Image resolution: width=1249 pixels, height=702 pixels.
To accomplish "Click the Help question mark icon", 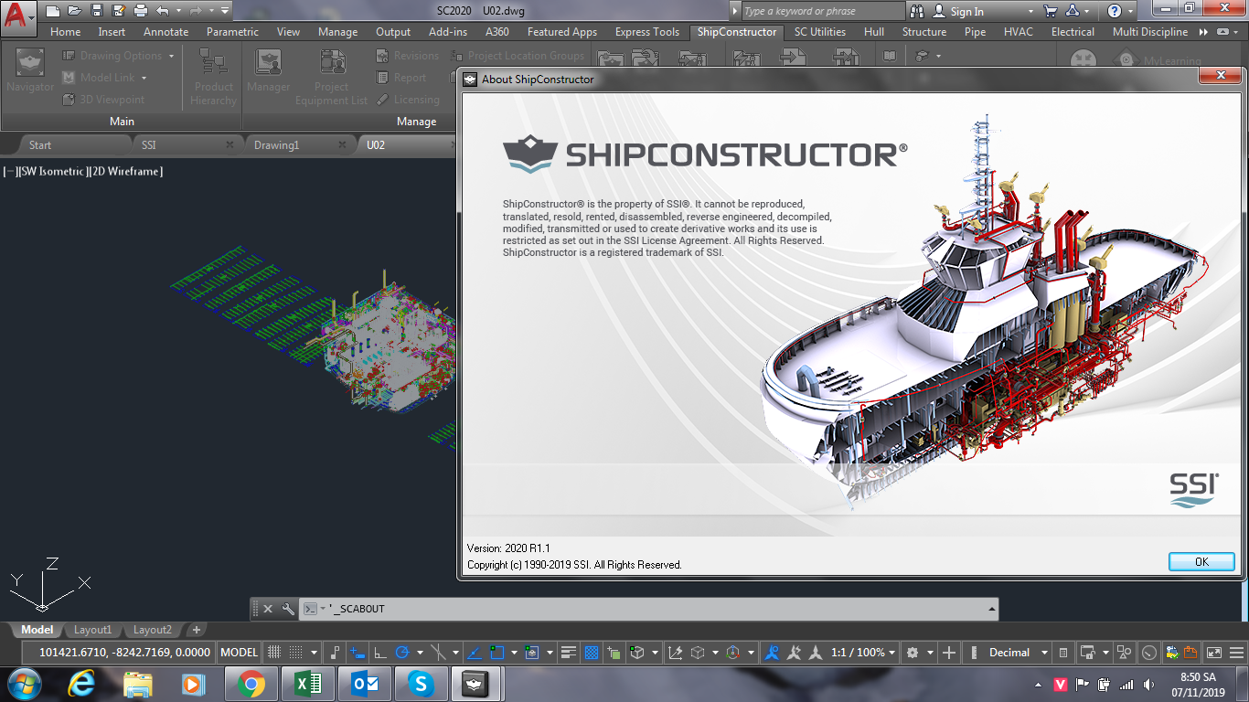I will click(x=1114, y=11).
